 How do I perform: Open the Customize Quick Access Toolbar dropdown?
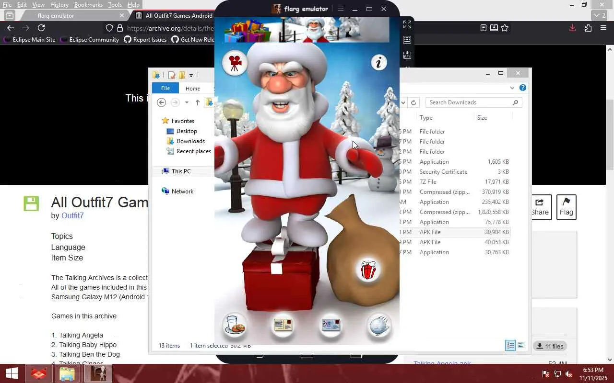tap(191, 75)
